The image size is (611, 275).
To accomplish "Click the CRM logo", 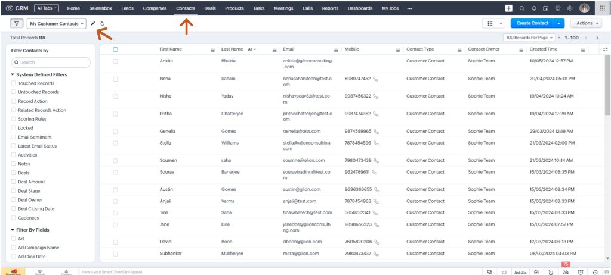I will pos(17,8).
